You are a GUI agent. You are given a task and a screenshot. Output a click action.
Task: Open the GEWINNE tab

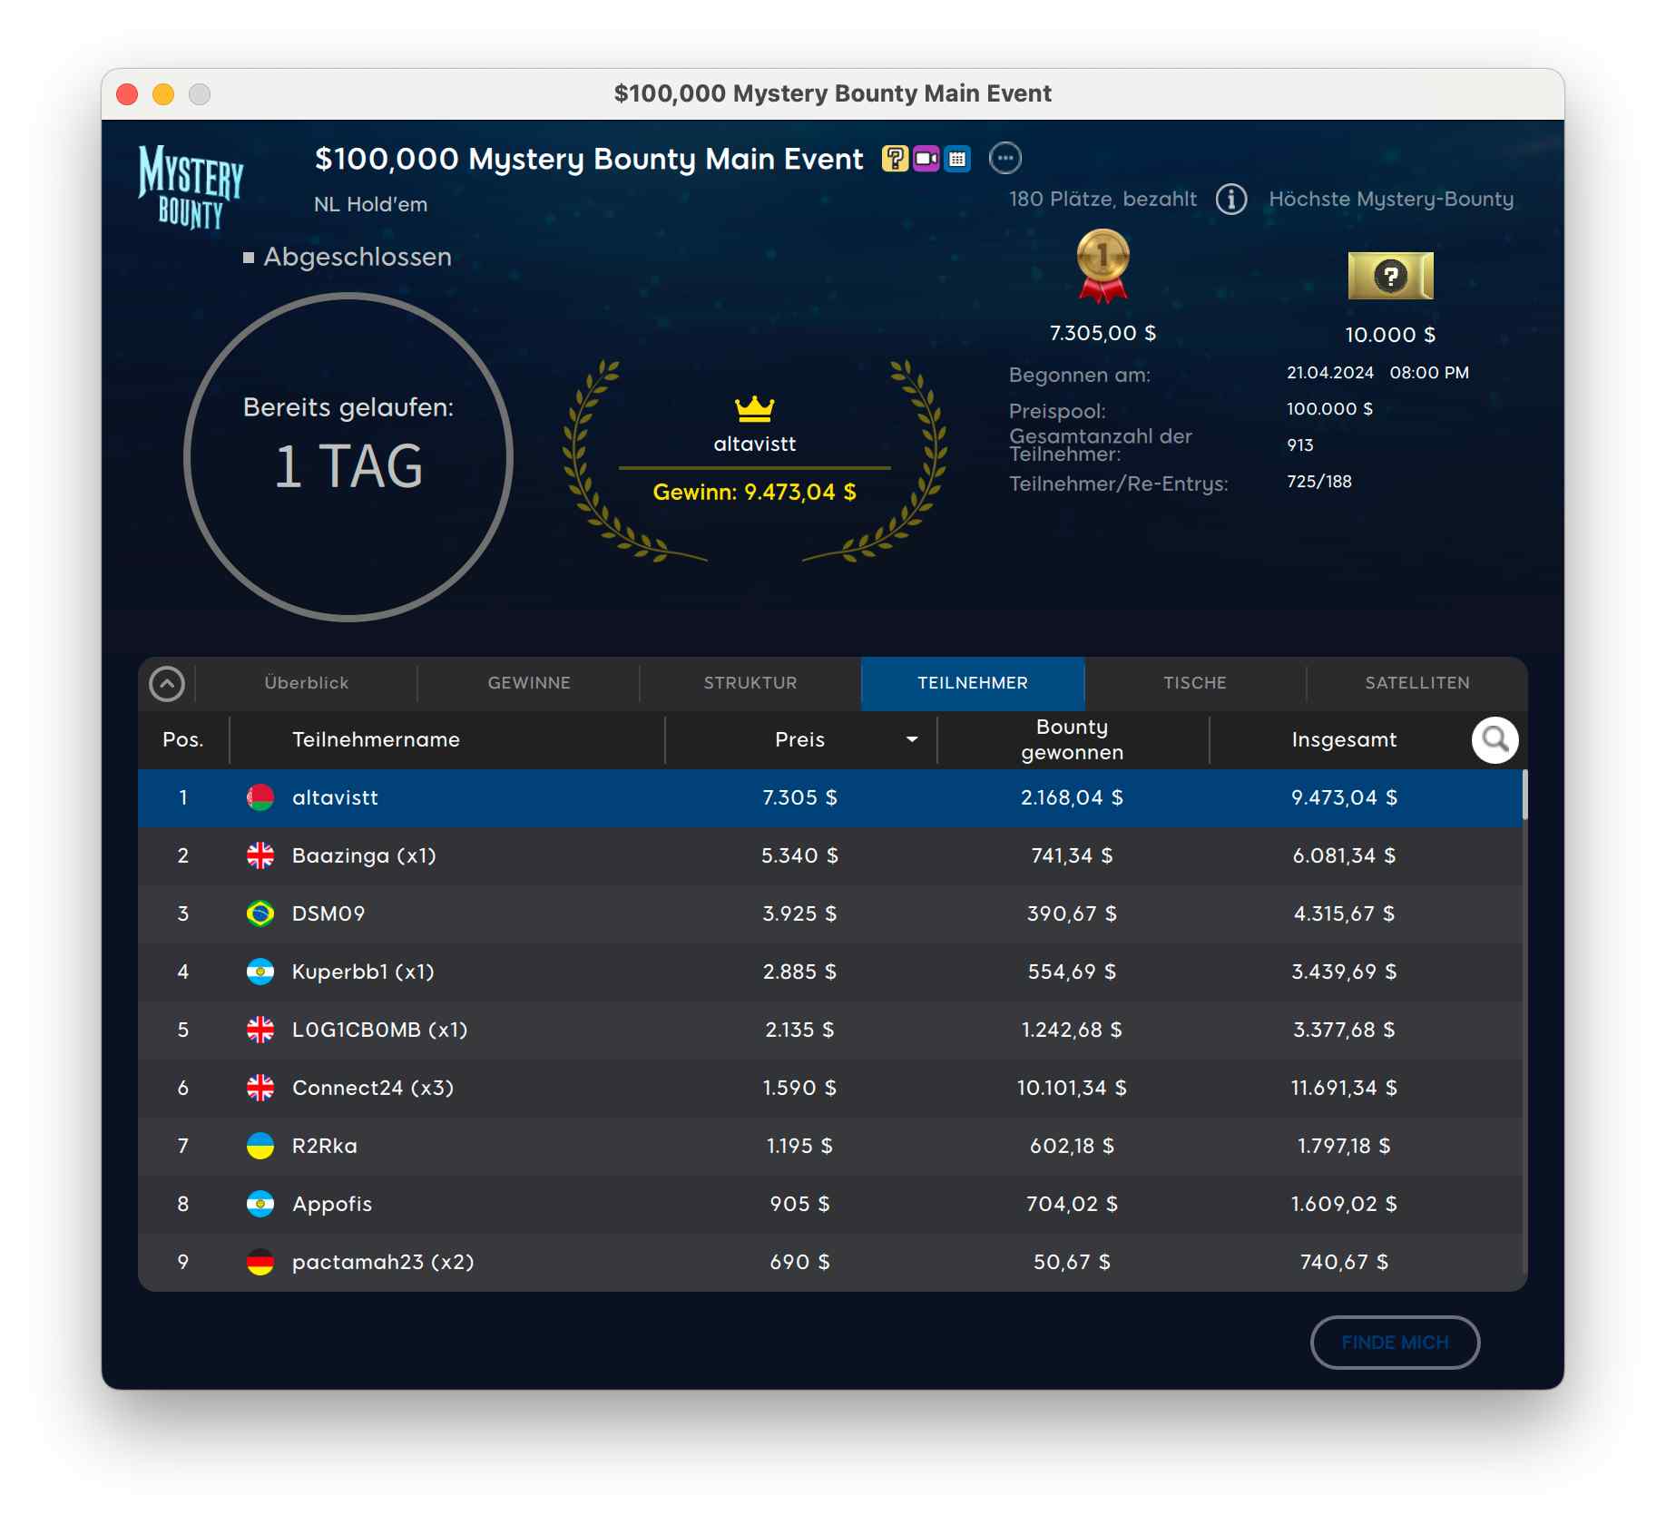coord(529,683)
